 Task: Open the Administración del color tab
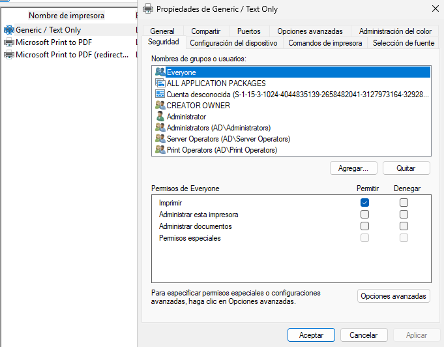[x=395, y=31]
